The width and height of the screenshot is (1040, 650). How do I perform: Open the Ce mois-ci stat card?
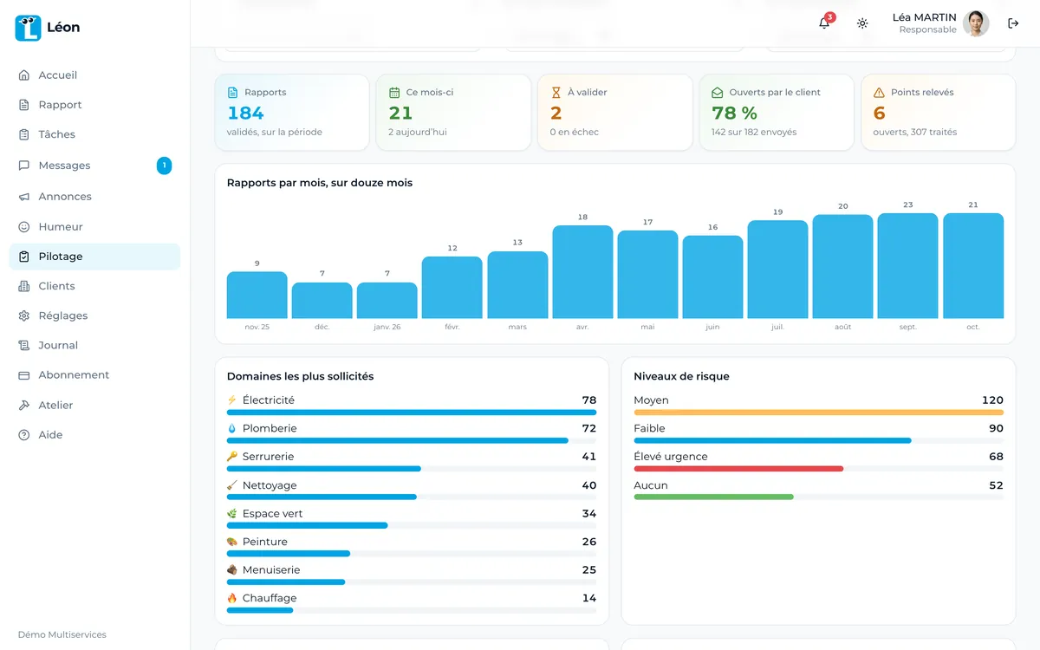click(453, 113)
